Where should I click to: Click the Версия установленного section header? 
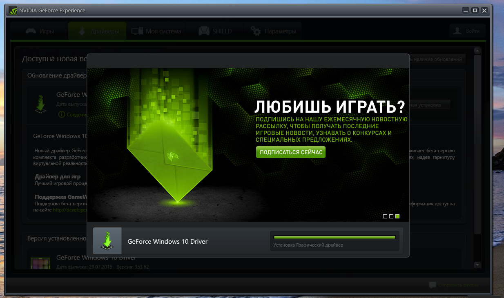tap(57, 238)
